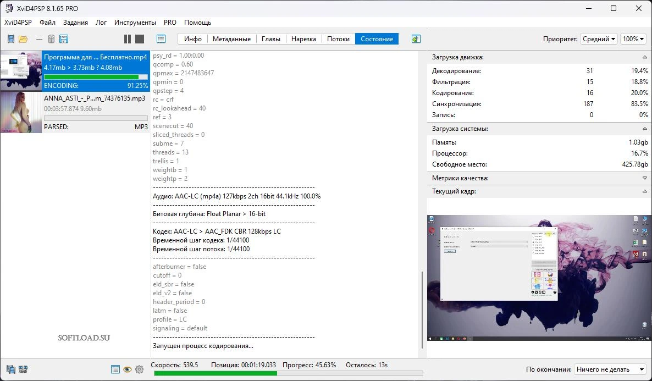The image size is (652, 381).
Task: Click the ENCODING: 91.25% status text
Action: coord(96,86)
